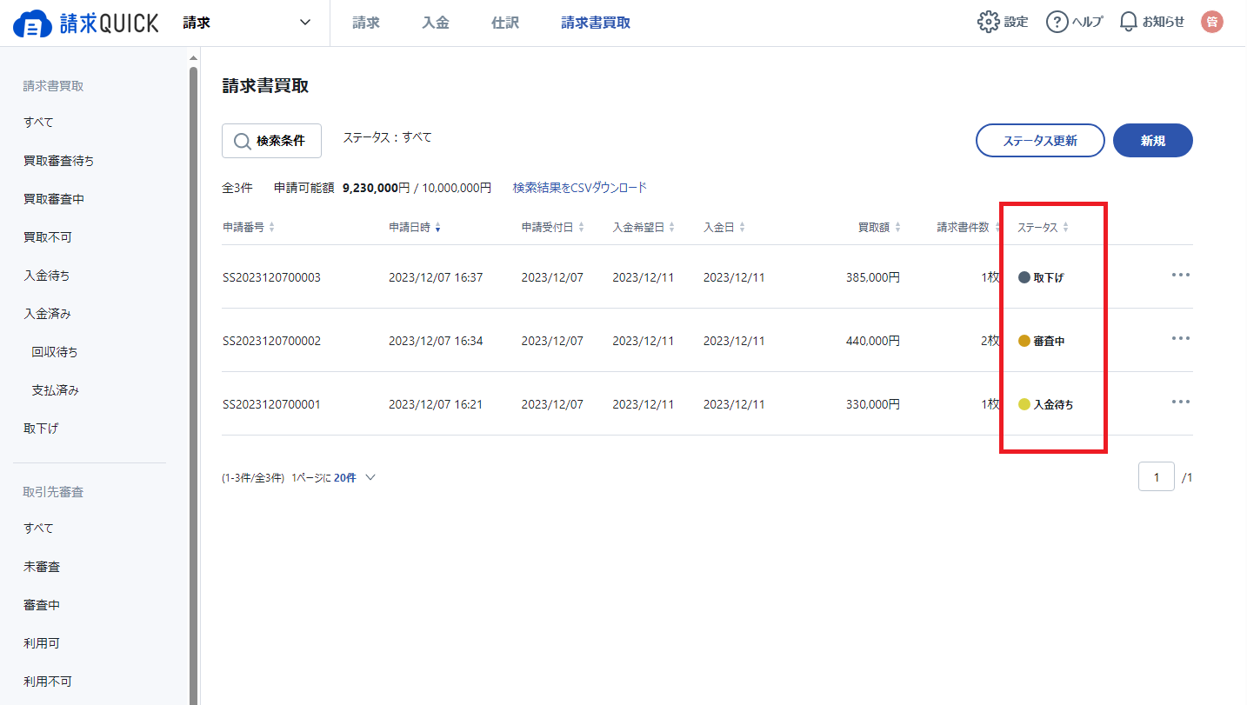Switch to the 仕訳 tab
This screenshot has height=705, width=1247.
coord(505,23)
